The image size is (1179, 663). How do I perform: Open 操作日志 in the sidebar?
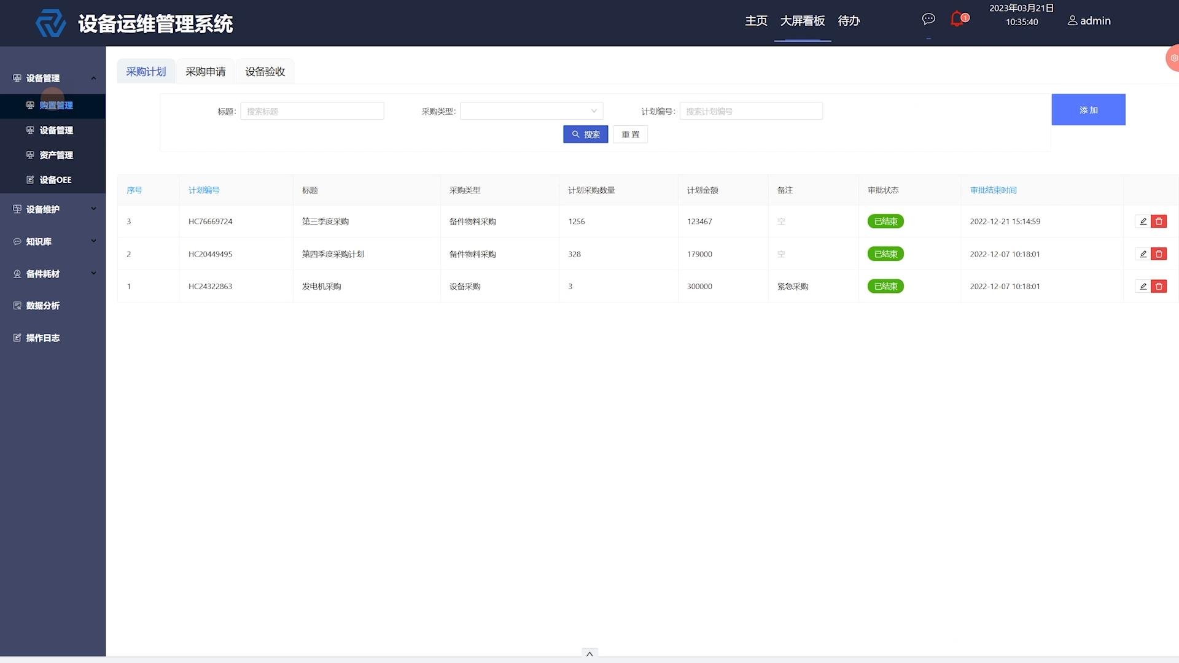click(x=53, y=338)
